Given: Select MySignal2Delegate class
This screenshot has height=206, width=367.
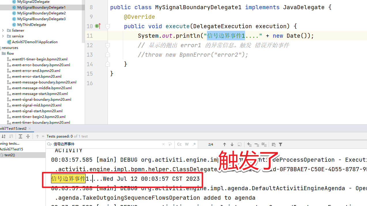Looking at the screenshot, I should point(33,2).
